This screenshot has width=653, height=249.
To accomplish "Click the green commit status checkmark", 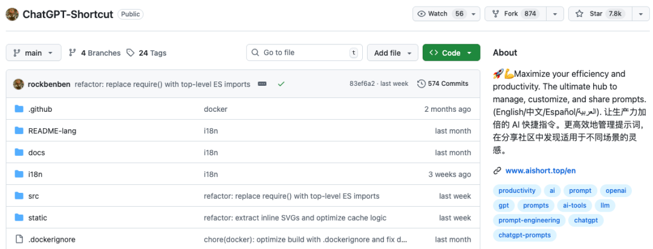I will tap(281, 84).
